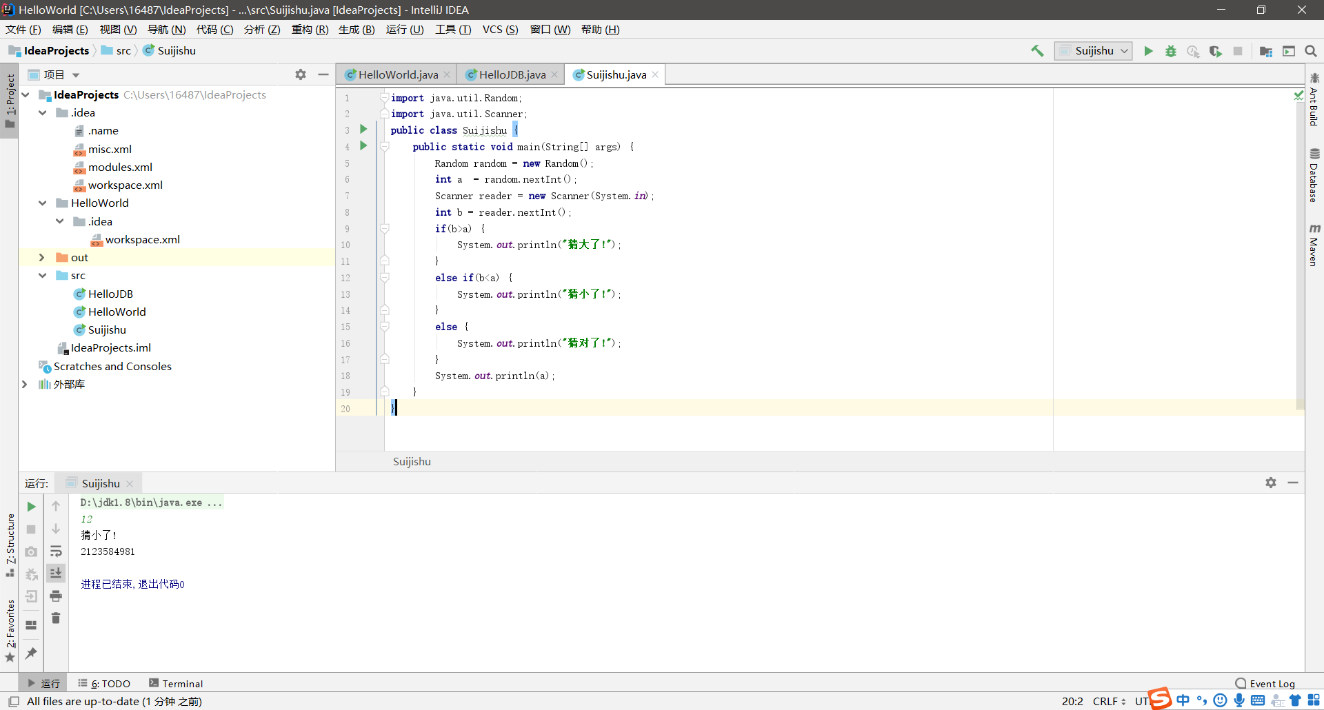
Task: Select Scratches and Consoles node
Action: pyautogui.click(x=106, y=366)
